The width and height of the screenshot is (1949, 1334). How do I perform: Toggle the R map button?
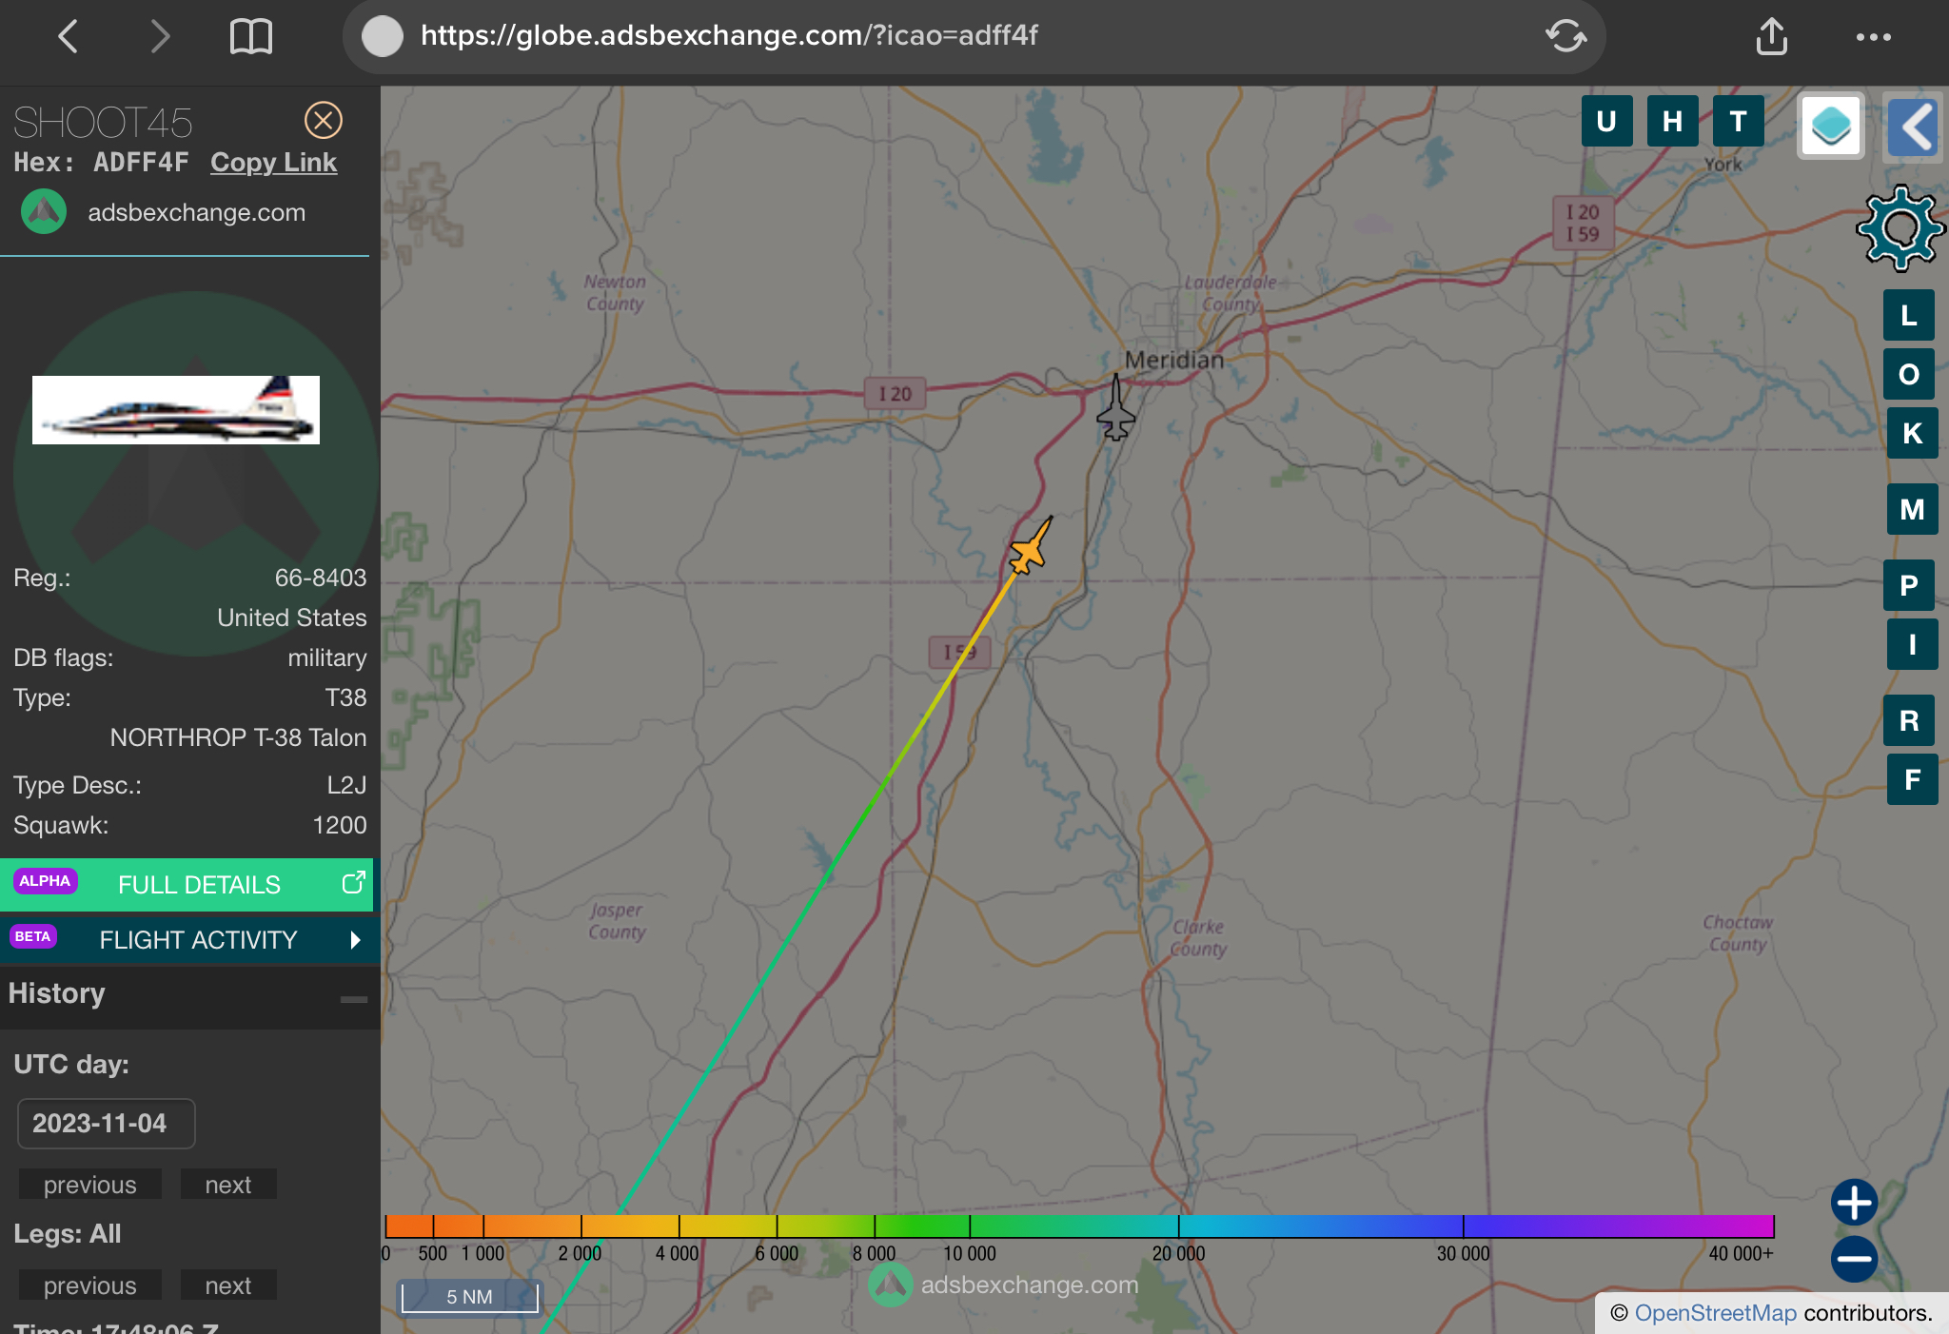(x=1909, y=721)
